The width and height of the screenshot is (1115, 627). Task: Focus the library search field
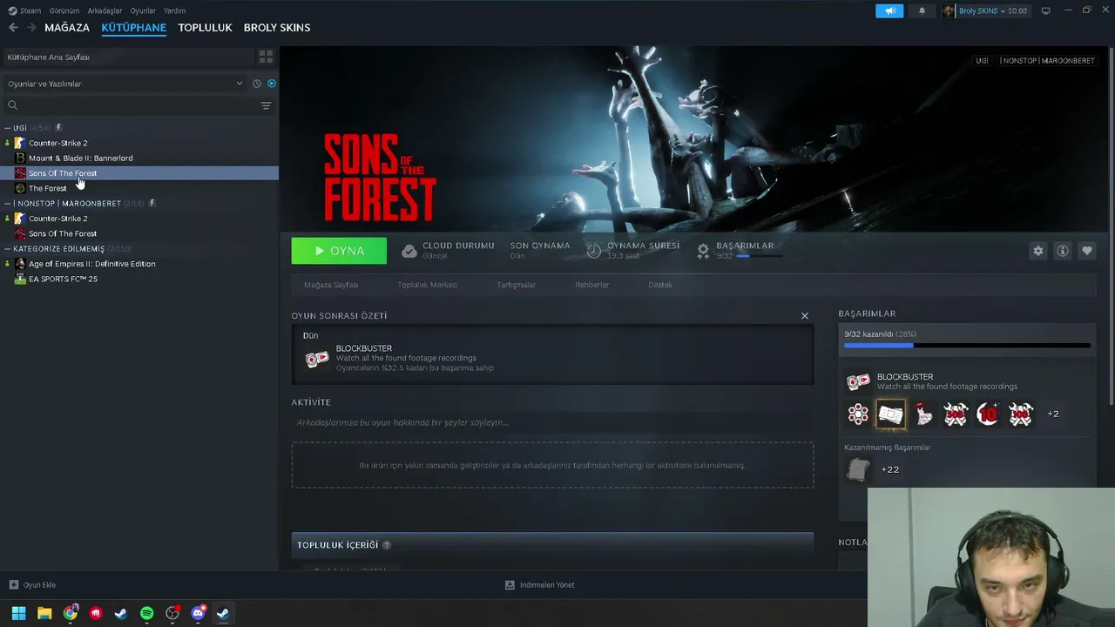131,105
